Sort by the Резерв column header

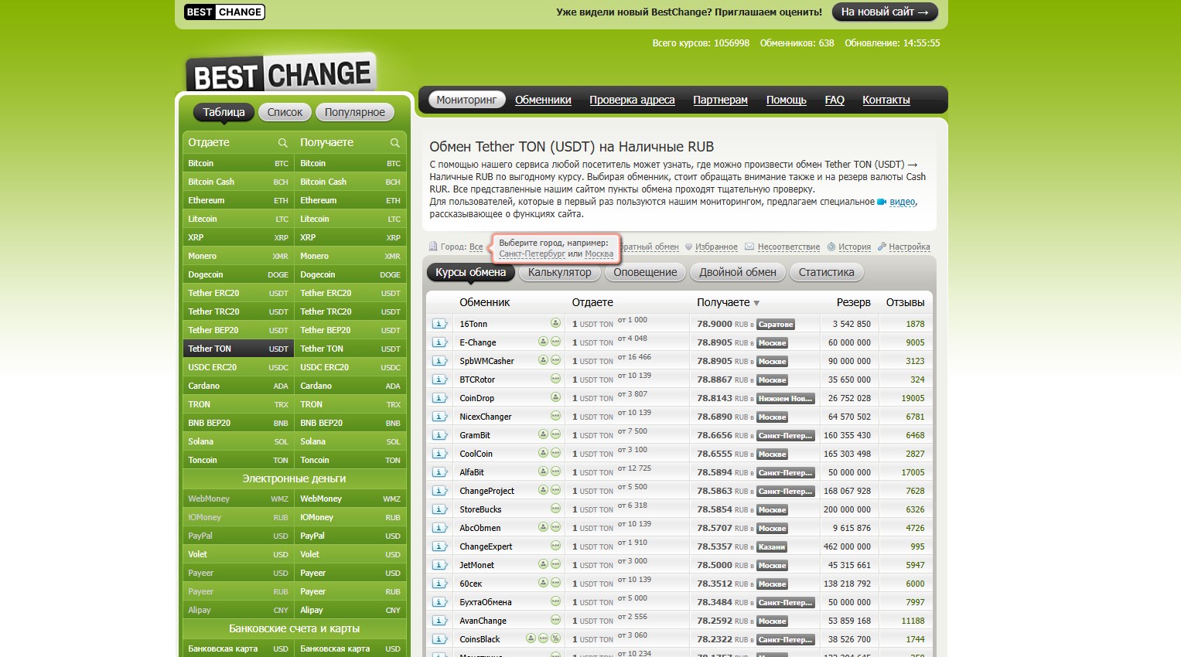[x=853, y=302]
